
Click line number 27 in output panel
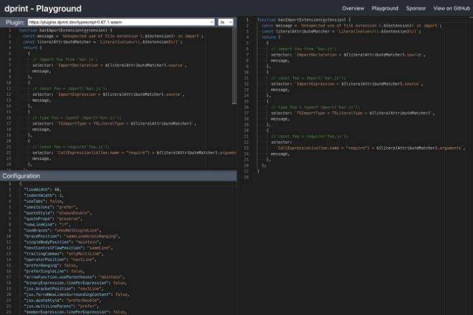(246, 171)
